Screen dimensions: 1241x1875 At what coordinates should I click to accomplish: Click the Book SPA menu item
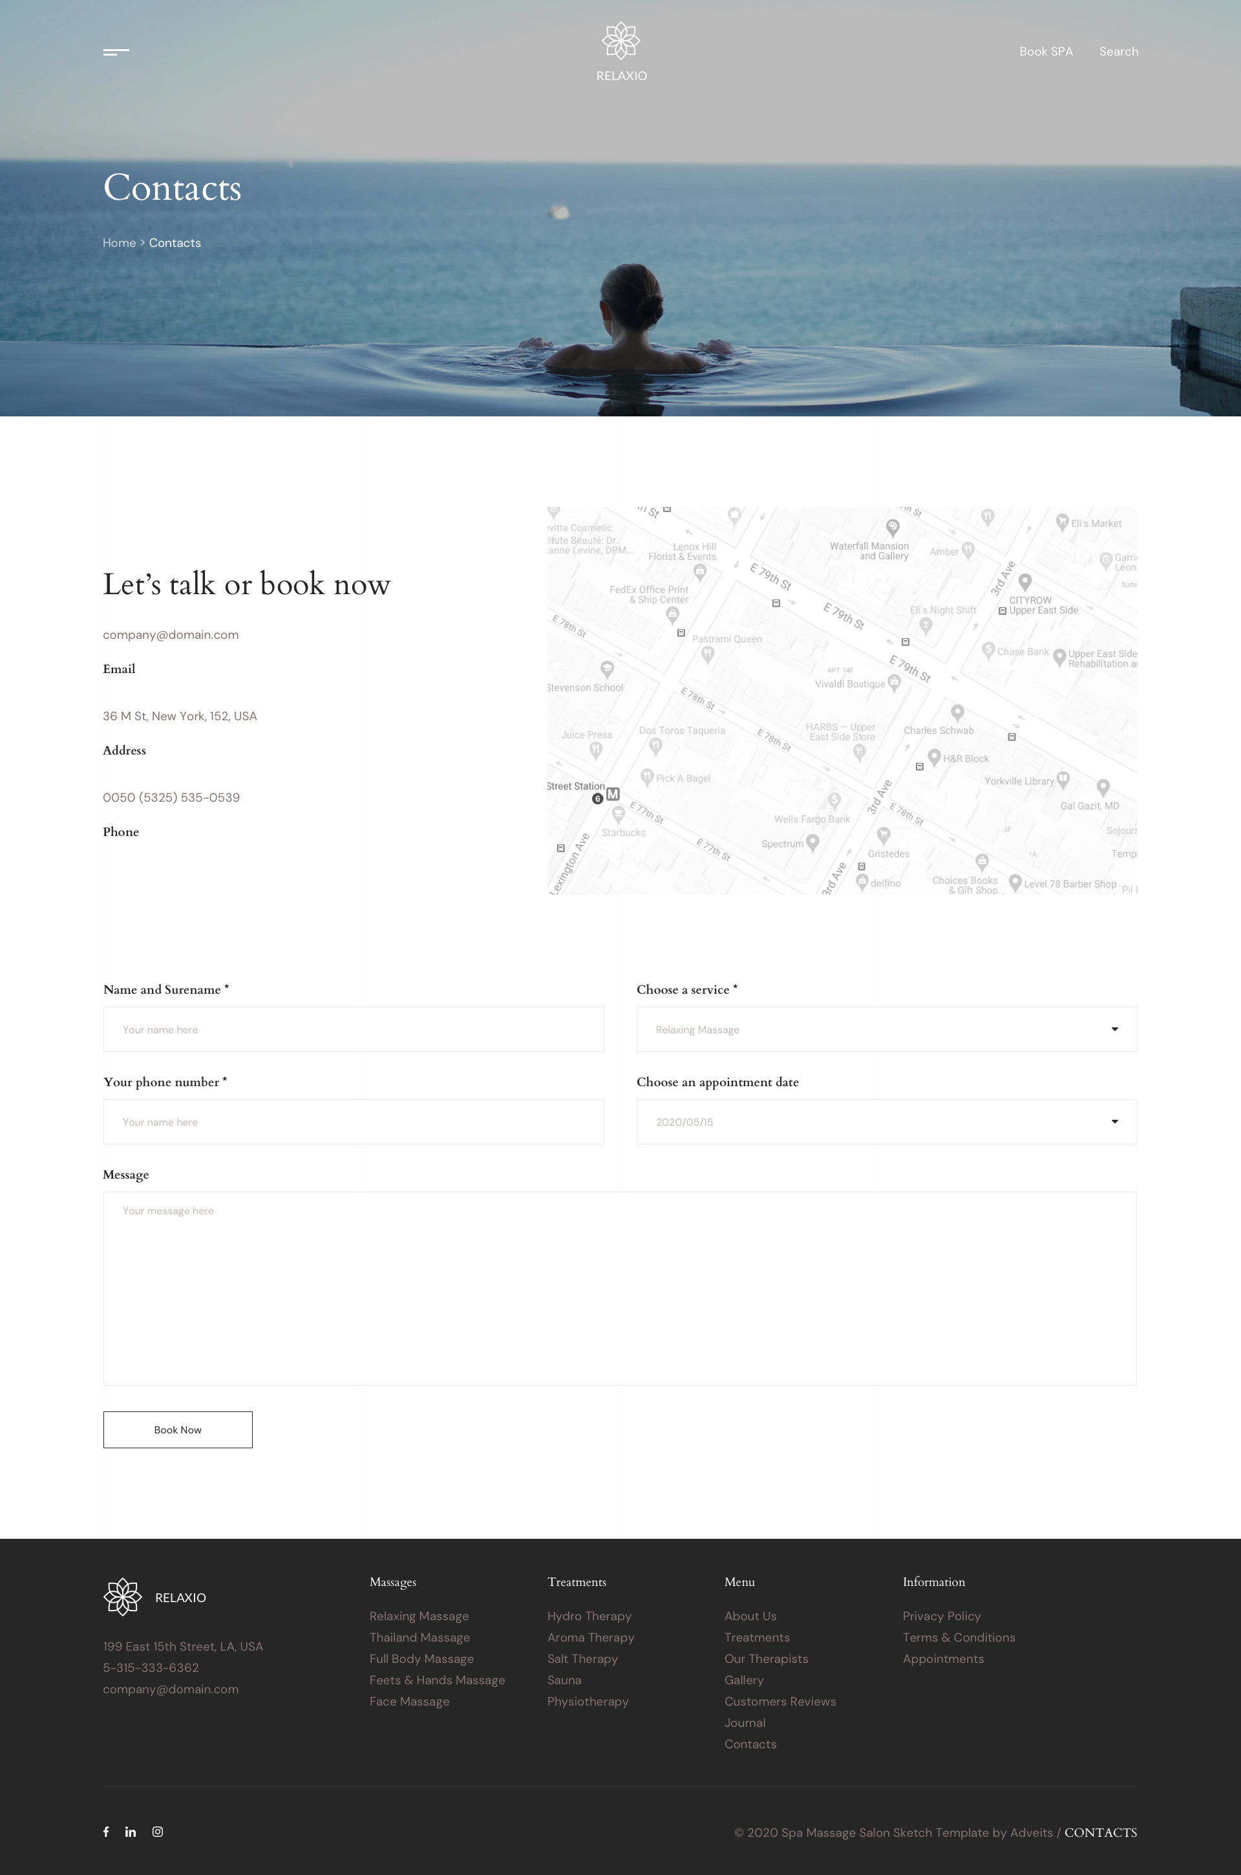pyautogui.click(x=1046, y=52)
